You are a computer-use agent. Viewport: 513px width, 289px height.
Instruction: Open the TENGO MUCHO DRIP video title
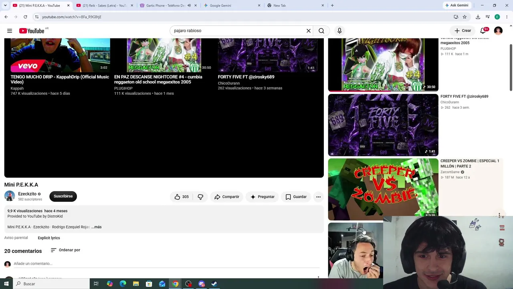[60, 79]
